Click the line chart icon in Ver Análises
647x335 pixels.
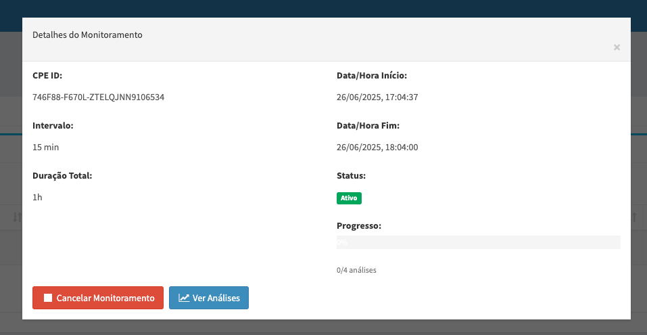pyautogui.click(x=183, y=298)
